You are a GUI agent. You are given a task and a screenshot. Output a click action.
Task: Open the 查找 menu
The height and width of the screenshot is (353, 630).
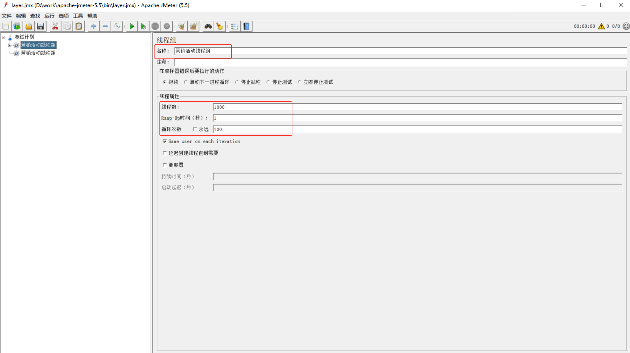pos(35,16)
